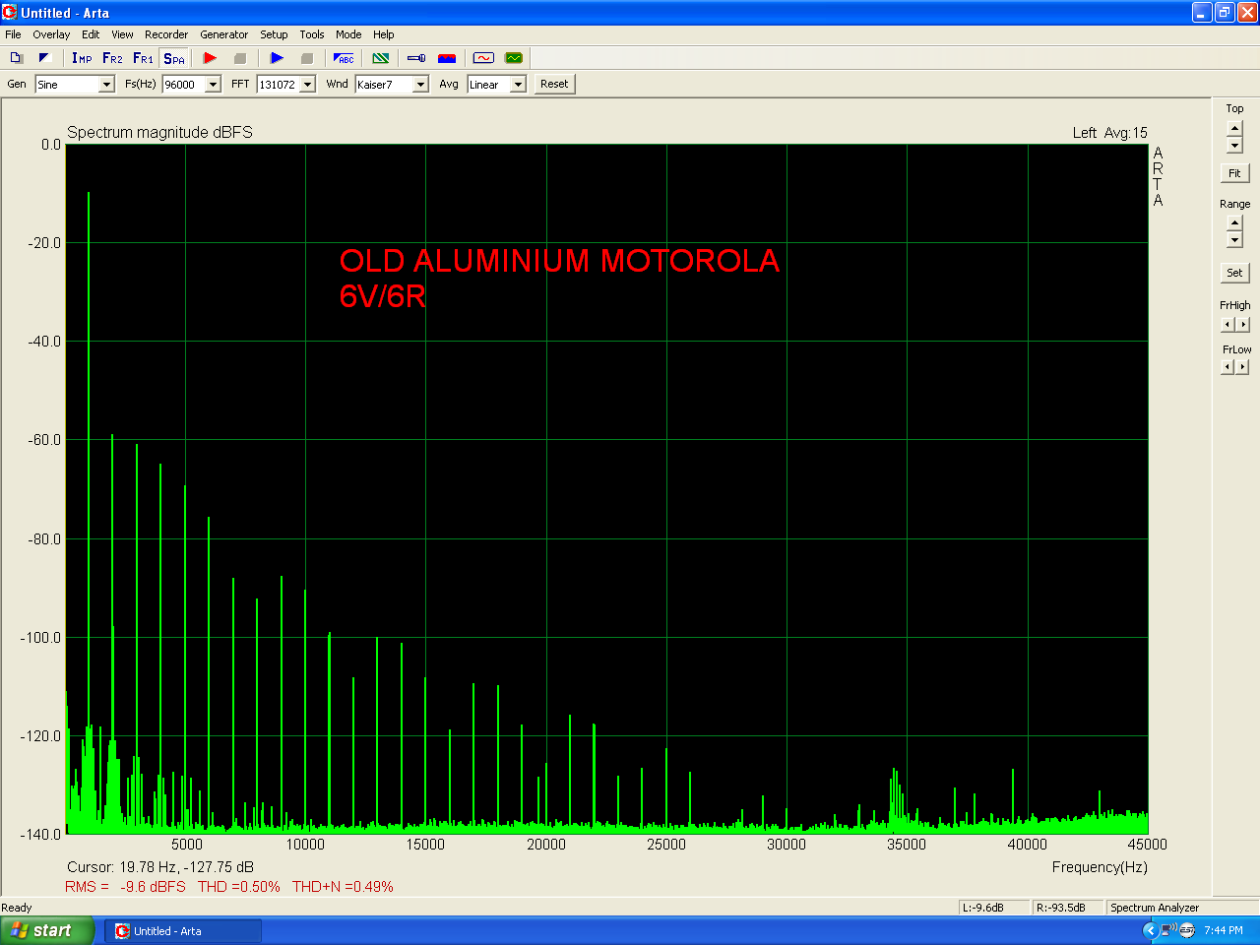Click the black-and-white B/W color toggle icon

click(44, 58)
